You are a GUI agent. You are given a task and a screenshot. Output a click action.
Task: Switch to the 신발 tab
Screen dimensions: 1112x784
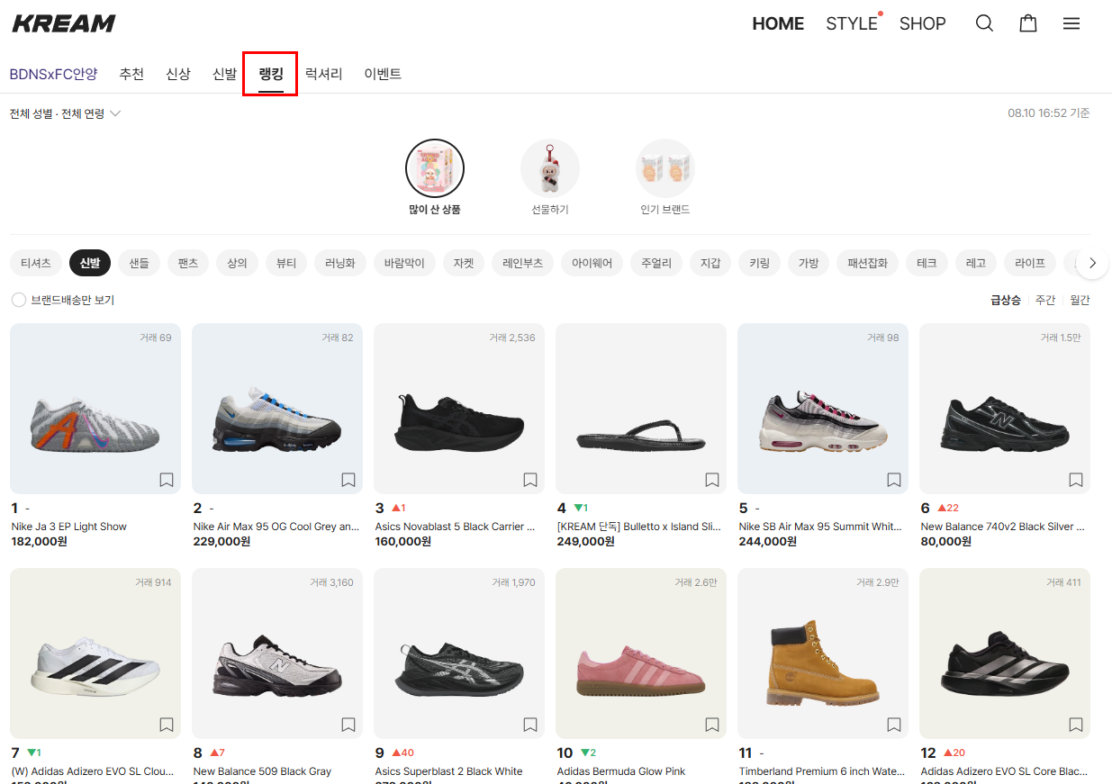[224, 74]
